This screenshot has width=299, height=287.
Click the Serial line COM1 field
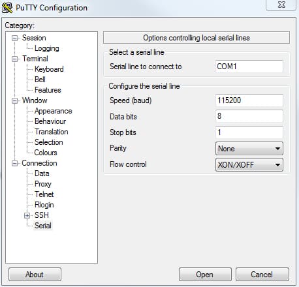click(249, 67)
